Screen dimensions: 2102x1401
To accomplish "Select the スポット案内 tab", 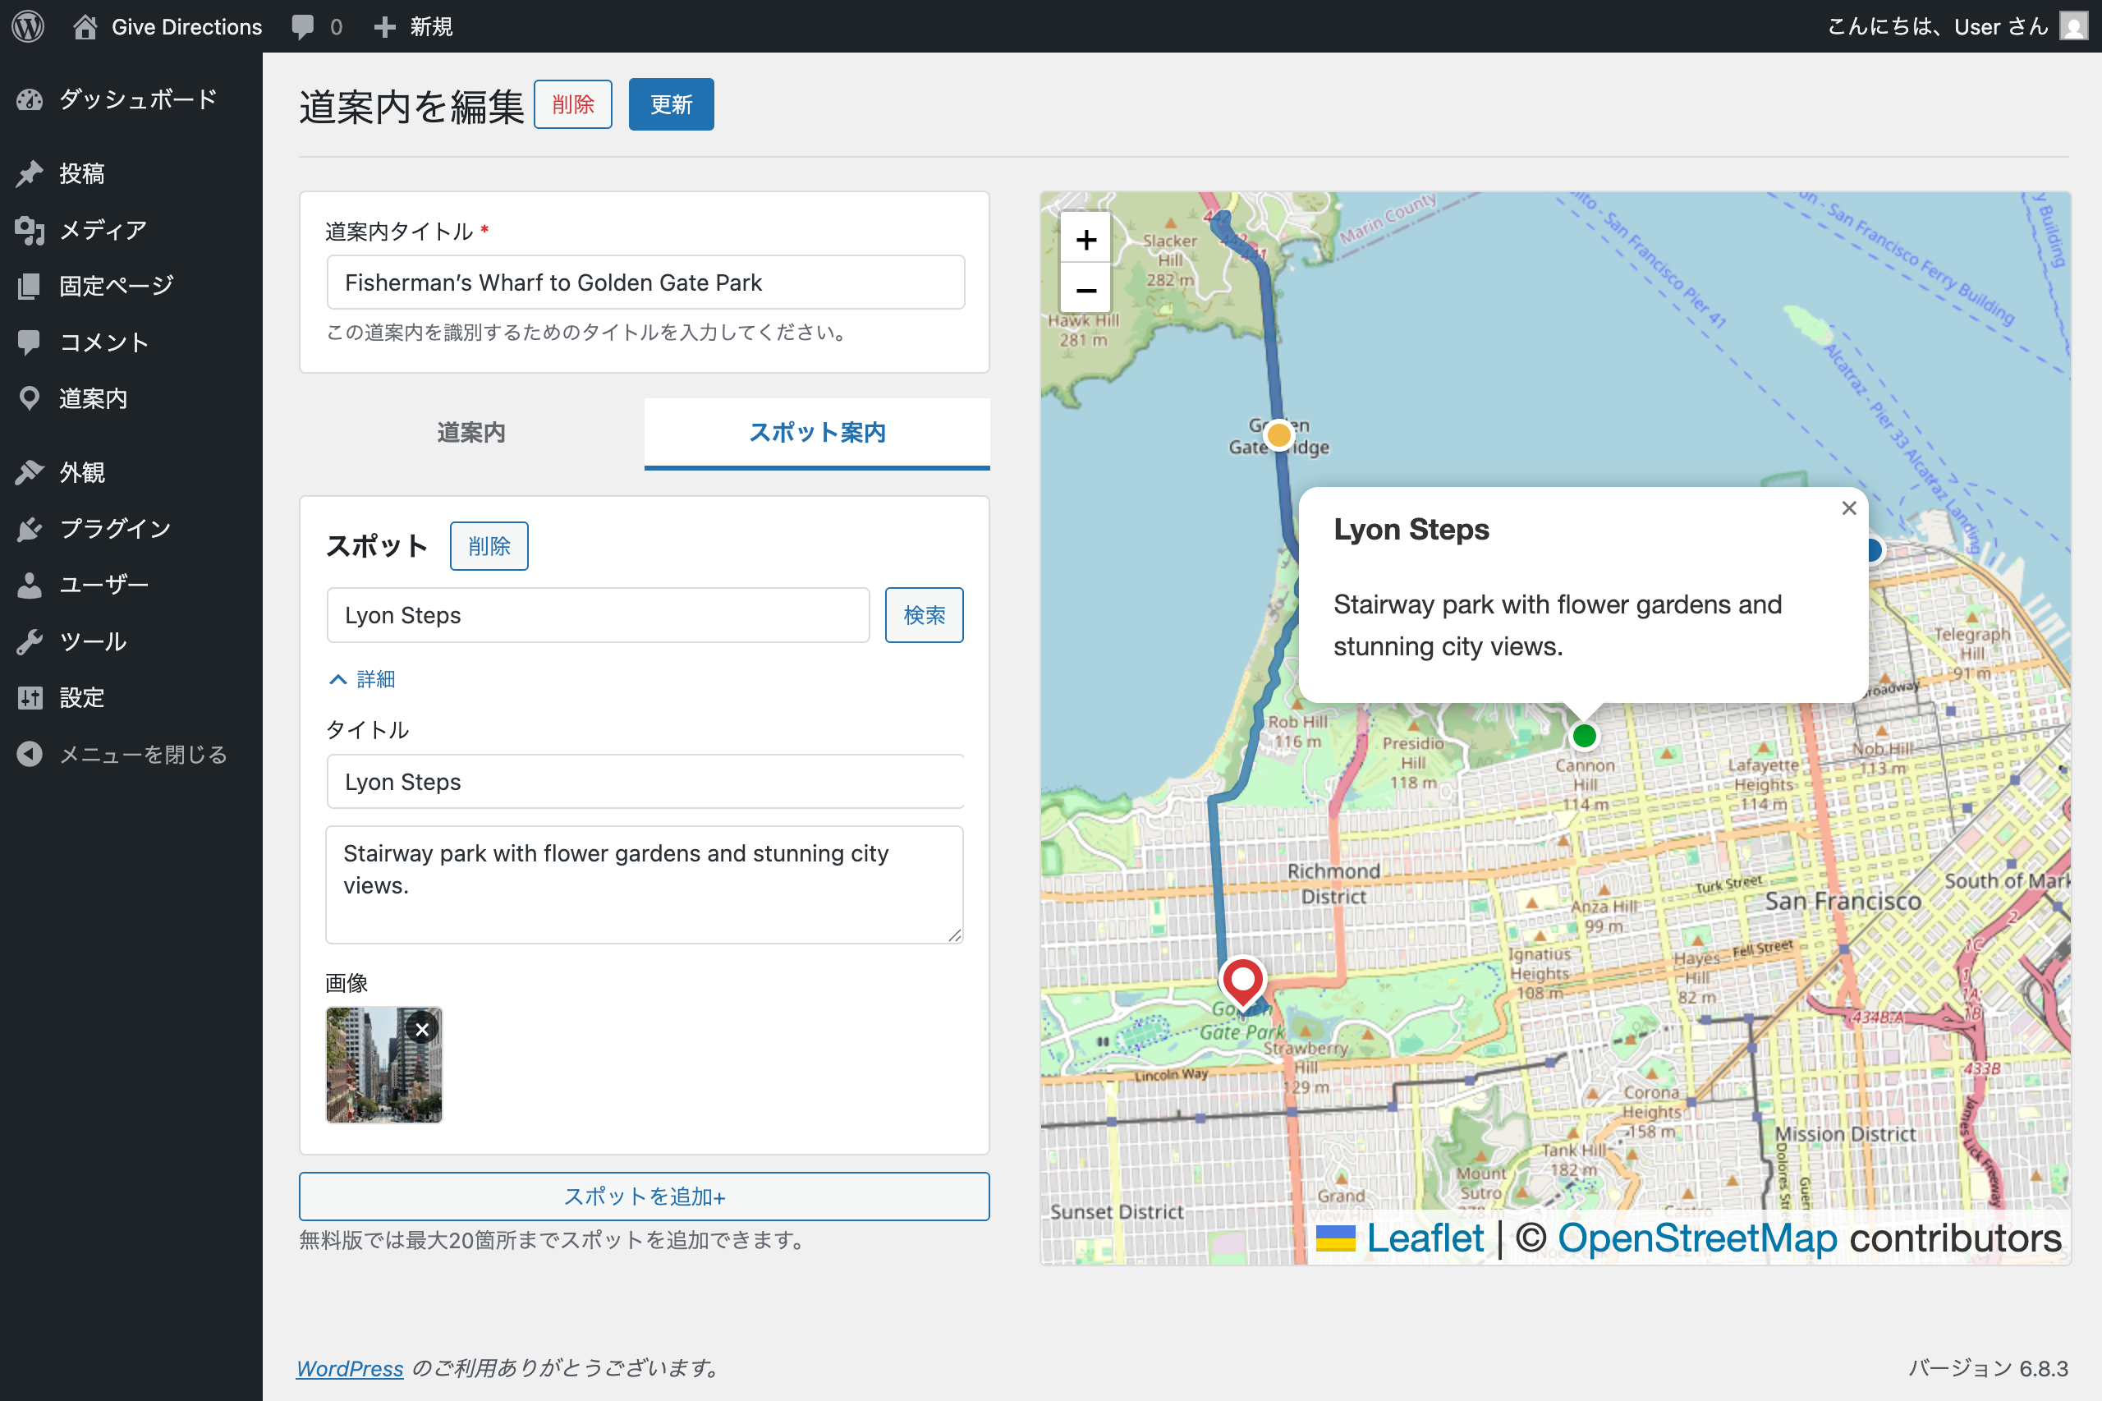I will [816, 433].
